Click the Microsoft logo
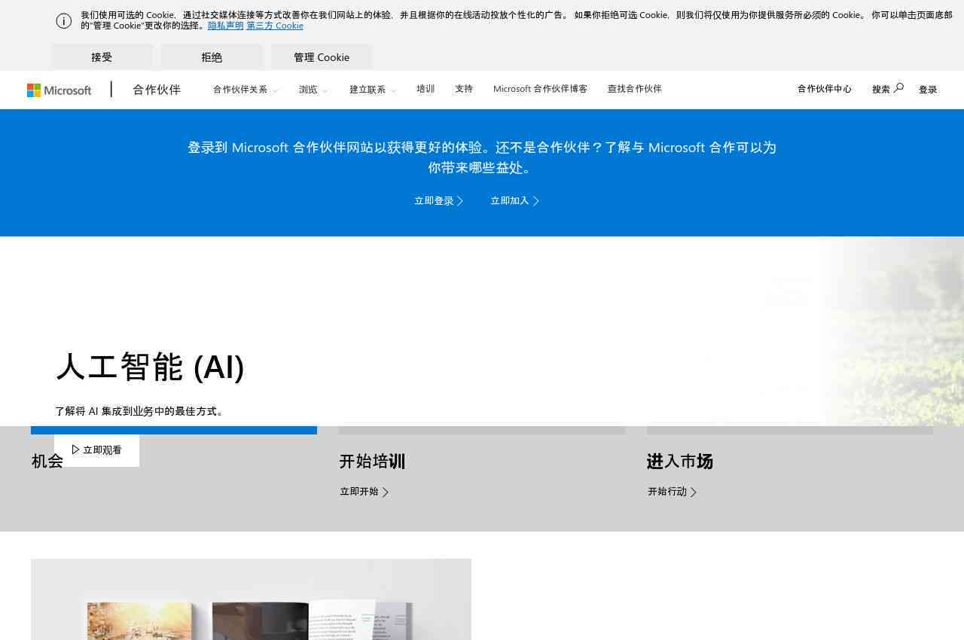This screenshot has width=964, height=640. click(x=59, y=90)
